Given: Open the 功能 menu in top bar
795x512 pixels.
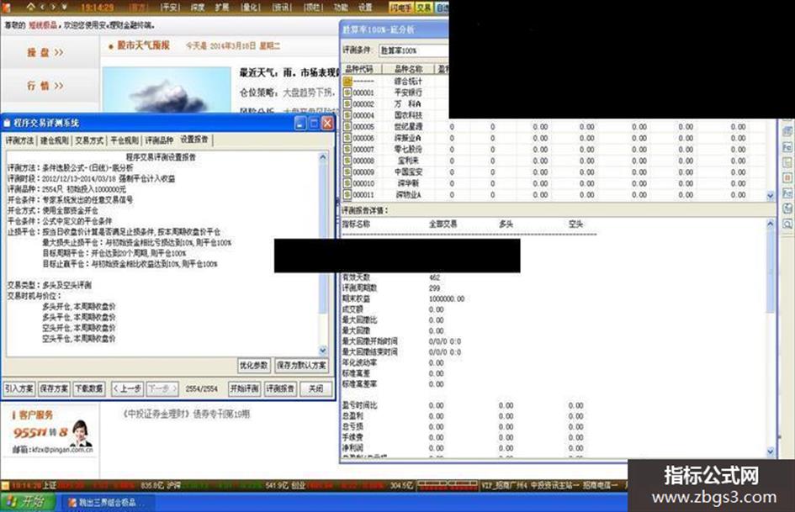Looking at the screenshot, I should [340, 7].
